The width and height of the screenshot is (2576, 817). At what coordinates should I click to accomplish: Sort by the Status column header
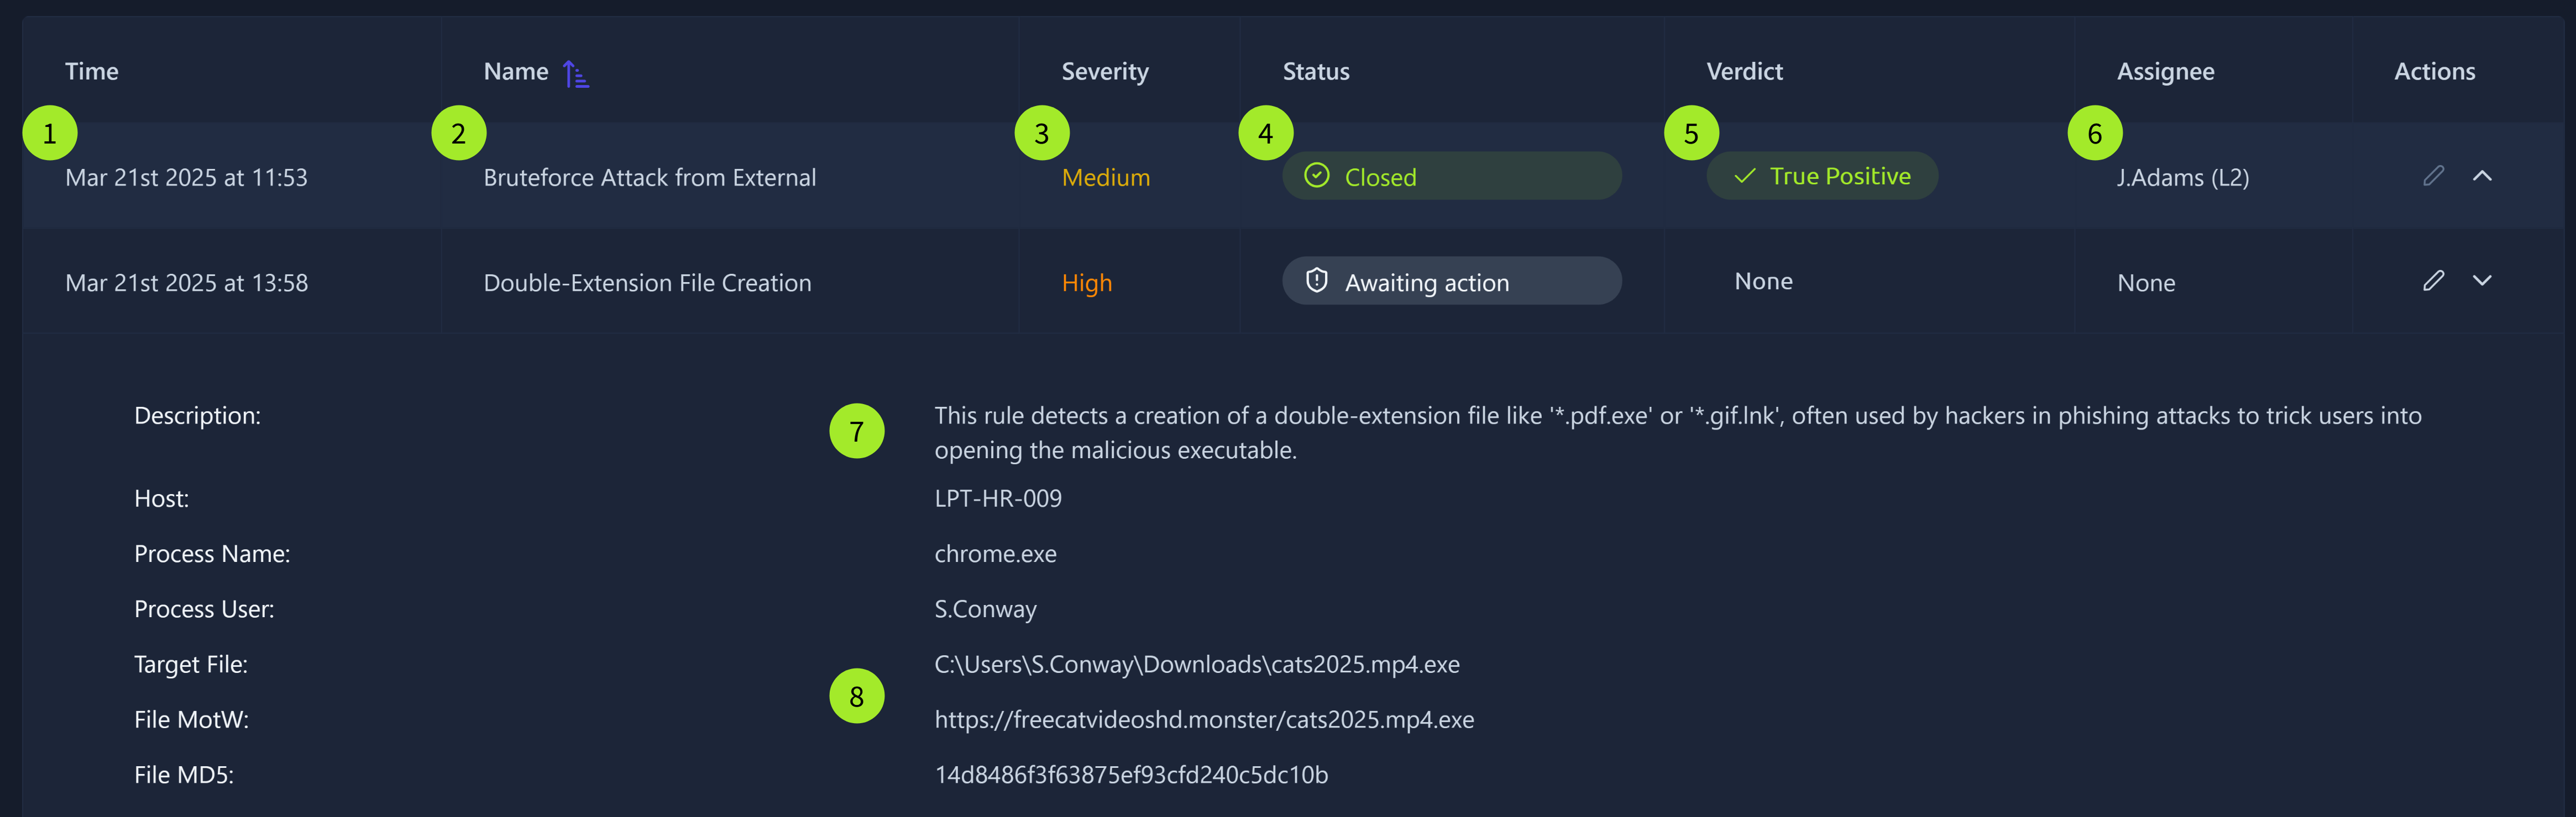coord(1316,72)
